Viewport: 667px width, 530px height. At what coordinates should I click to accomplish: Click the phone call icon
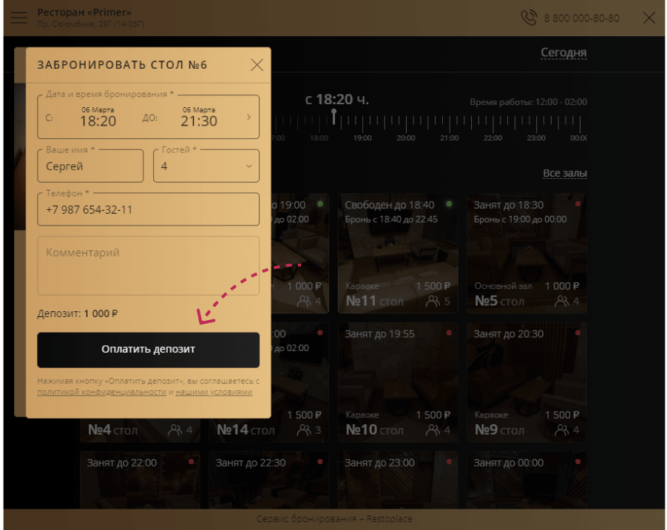[529, 18]
